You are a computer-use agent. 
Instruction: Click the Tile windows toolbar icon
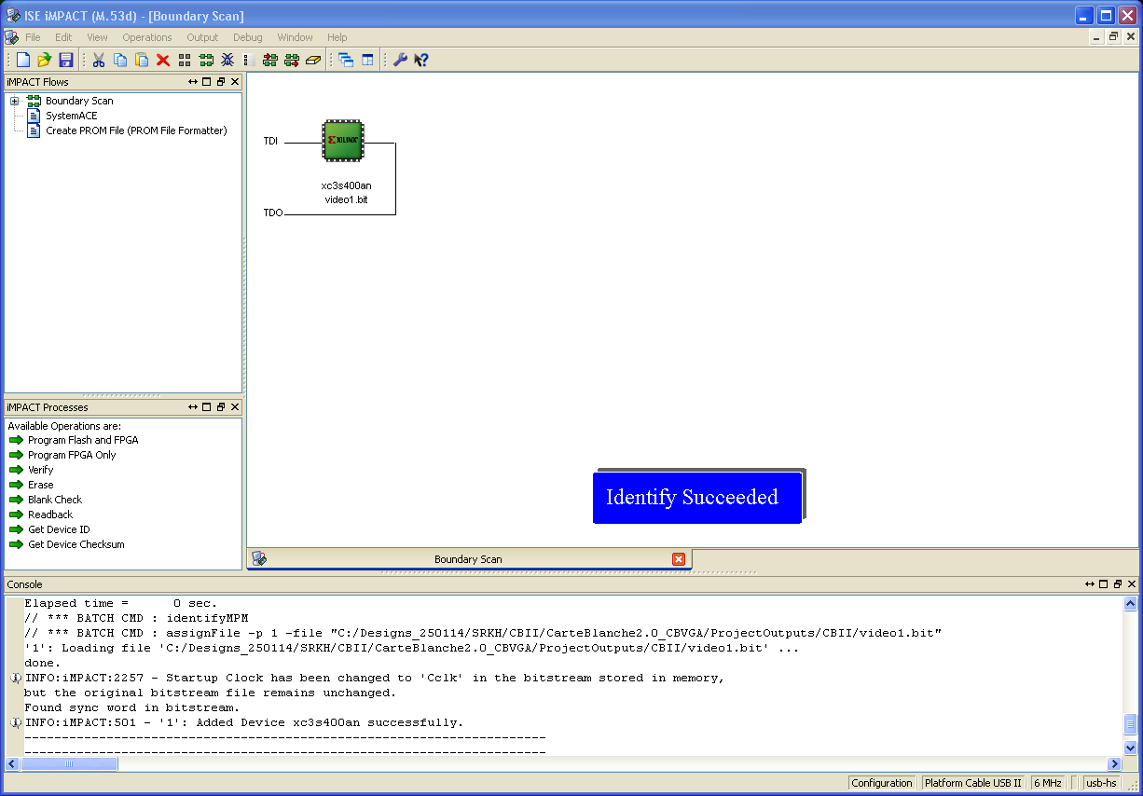pyautogui.click(x=367, y=60)
